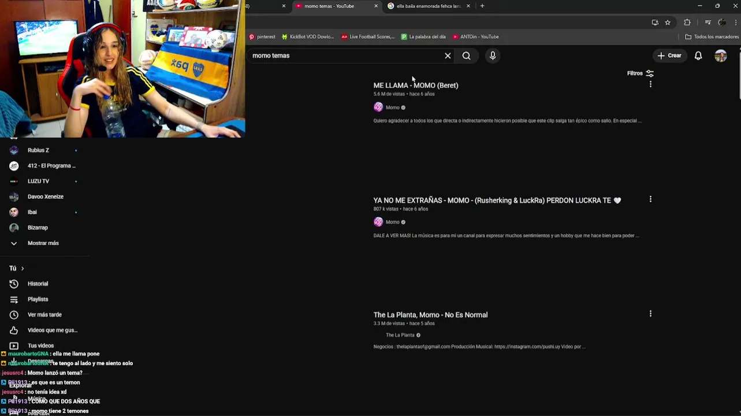Screen dimensions: 741x416
Task: Start voice search with microphone icon
Action: 493,55
